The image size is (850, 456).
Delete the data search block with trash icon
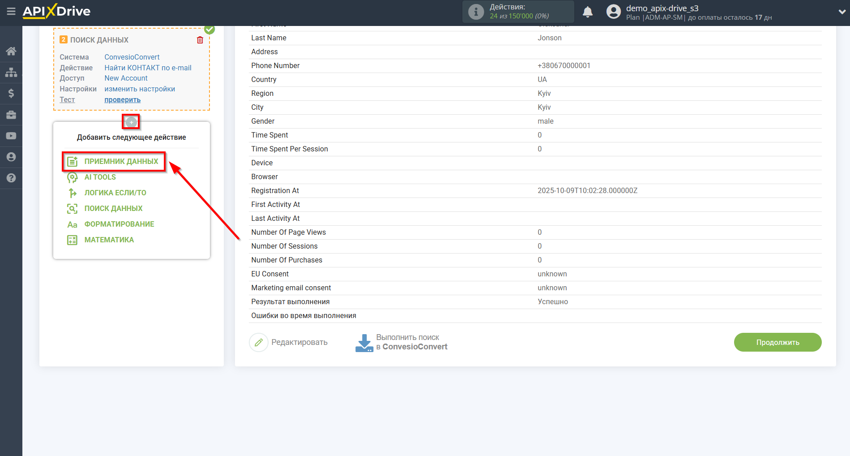[200, 40]
